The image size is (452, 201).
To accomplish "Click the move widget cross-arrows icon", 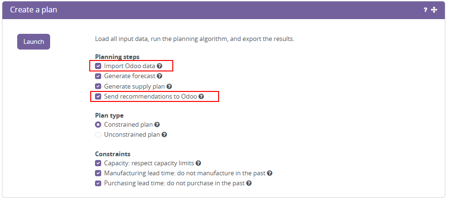I will tap(434, 10).
